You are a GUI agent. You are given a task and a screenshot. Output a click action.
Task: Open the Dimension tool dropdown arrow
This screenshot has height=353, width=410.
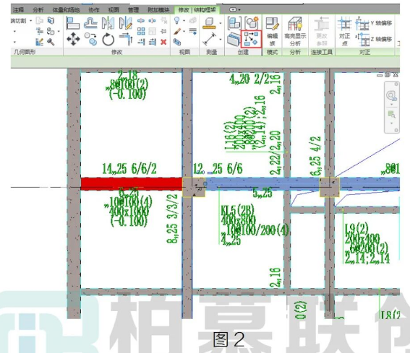(221, 40)
